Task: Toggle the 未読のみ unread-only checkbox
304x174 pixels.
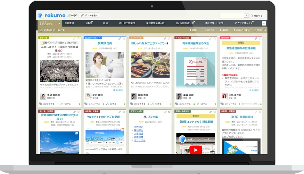Action: pos(202,30)
